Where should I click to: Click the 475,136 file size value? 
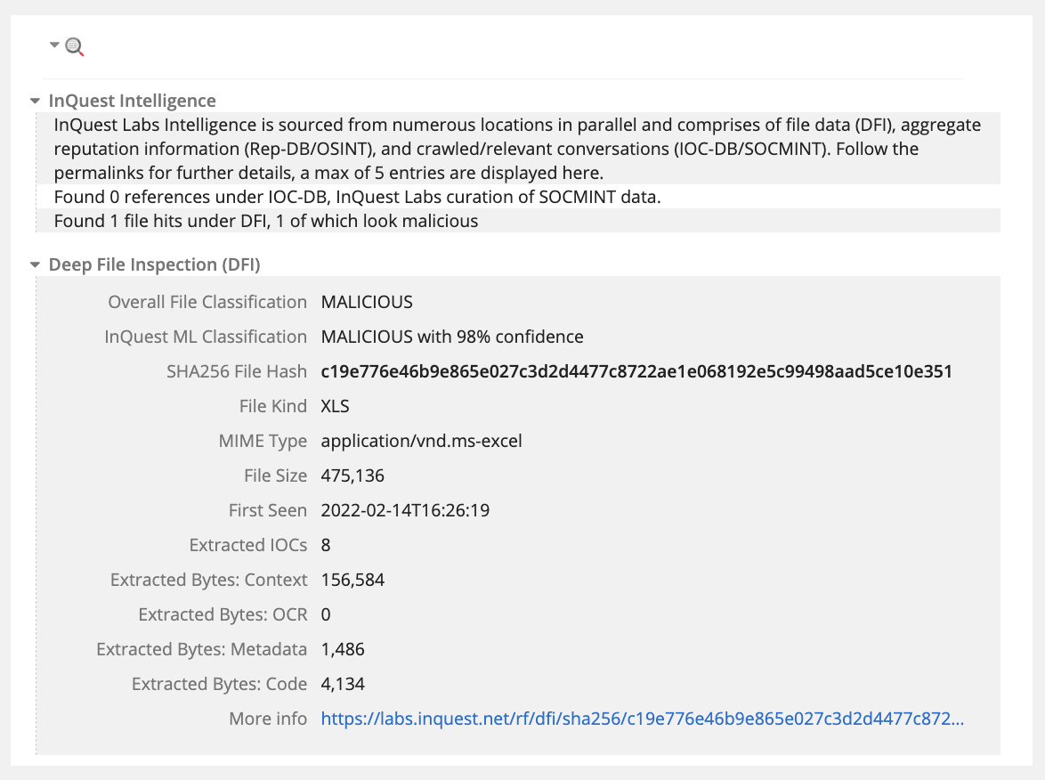(352, 475)
